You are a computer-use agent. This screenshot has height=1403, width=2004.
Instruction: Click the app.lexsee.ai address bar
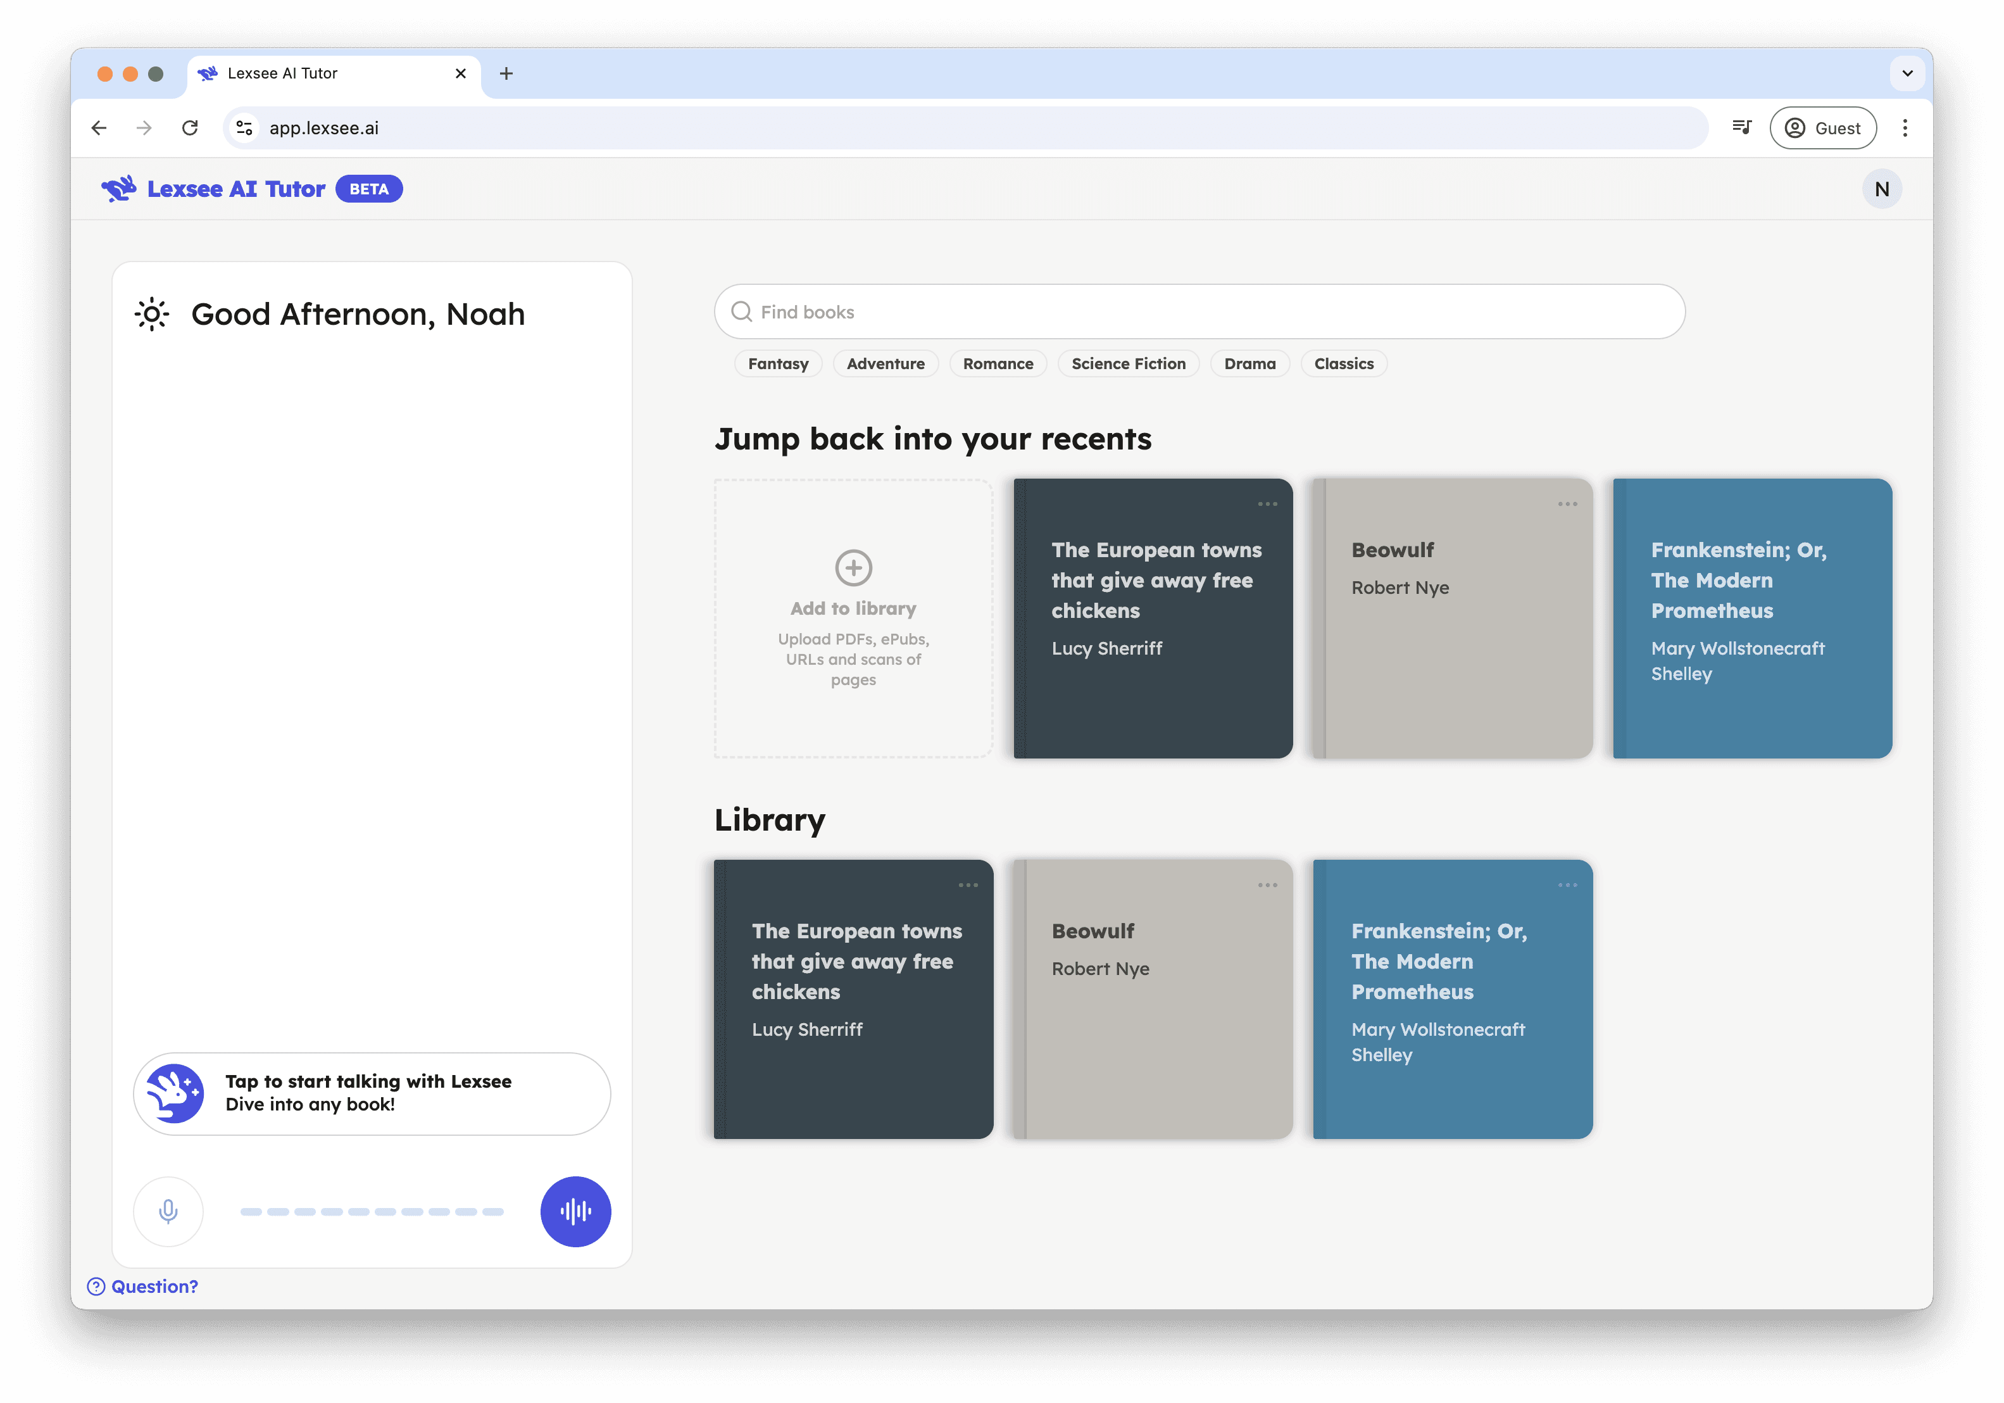965,127
